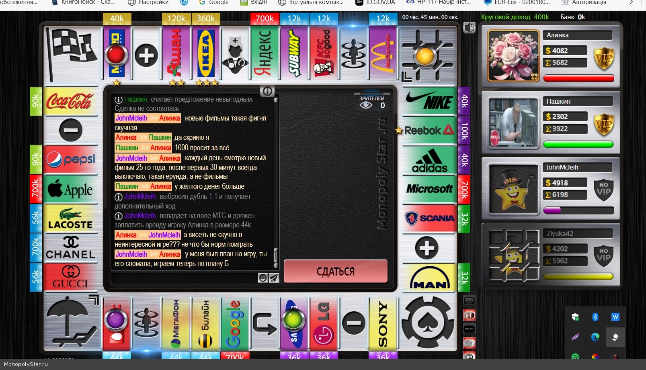646x370 pixels.
Task: Open the info icon above the chat
Action: (267, 91)
